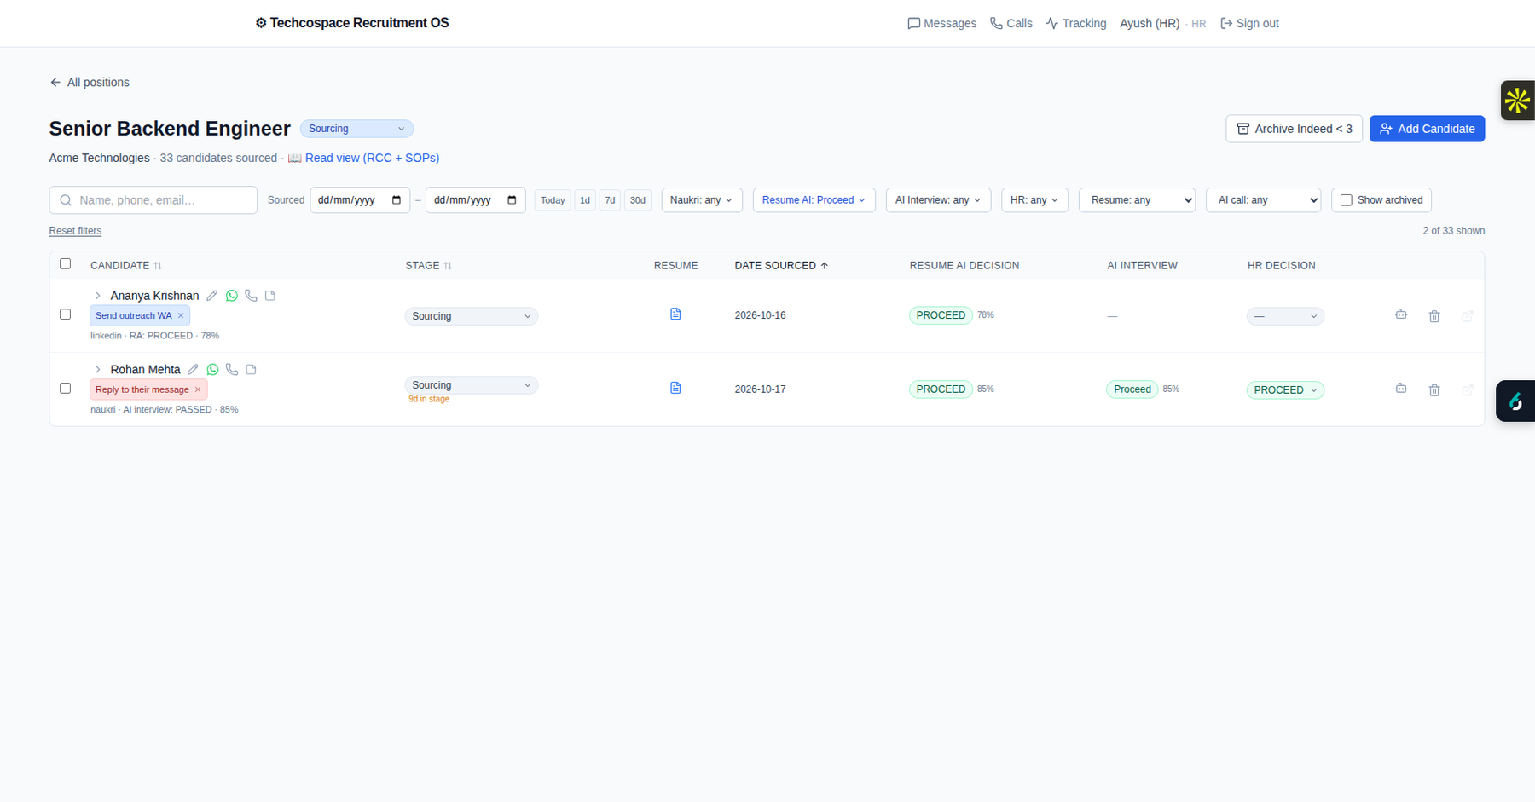This screenshot has width=1535, height=802.
Task: Open the resume document for Ananya Krishnan
Action: click(675, 314)
